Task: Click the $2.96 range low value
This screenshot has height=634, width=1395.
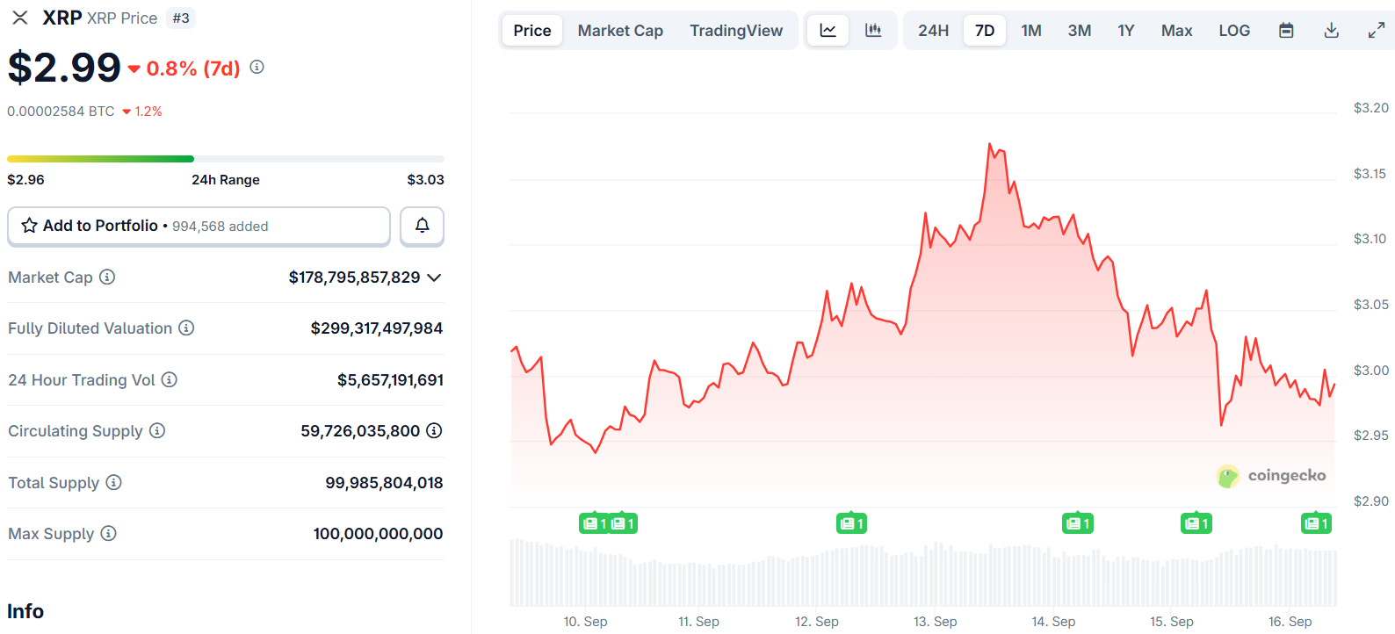Action: click(25, 180)
